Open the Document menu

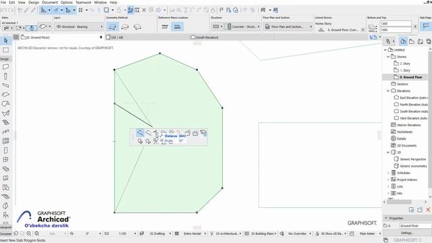click(x=50, y=2)
